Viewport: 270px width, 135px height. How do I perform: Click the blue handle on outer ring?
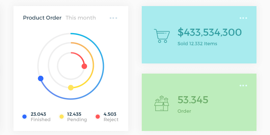tap(41, 78)
